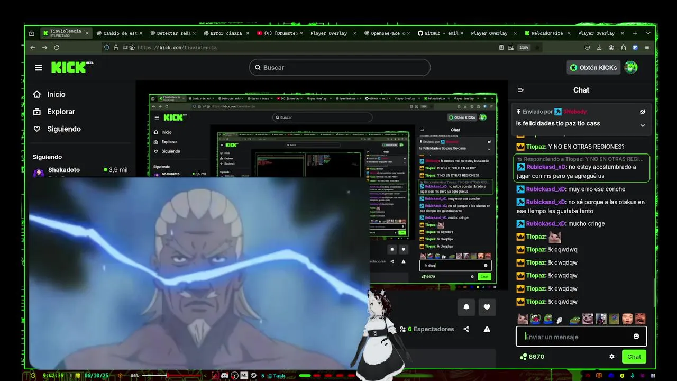
Task: Go back in browser
Action: (33, 48)
